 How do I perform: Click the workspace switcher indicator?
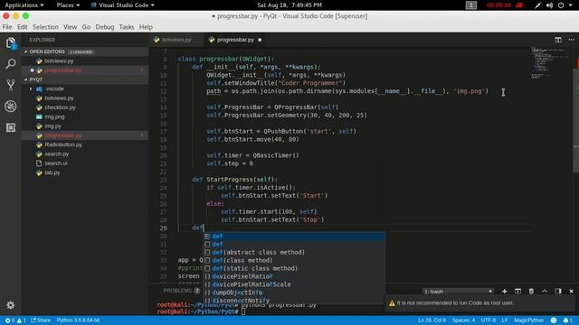click(471, 5)
